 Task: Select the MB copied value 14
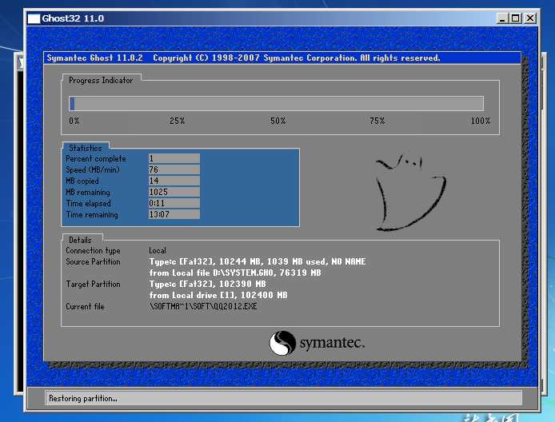(x=174, y=181)
